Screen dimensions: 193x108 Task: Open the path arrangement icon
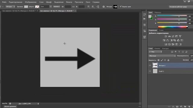98,7
